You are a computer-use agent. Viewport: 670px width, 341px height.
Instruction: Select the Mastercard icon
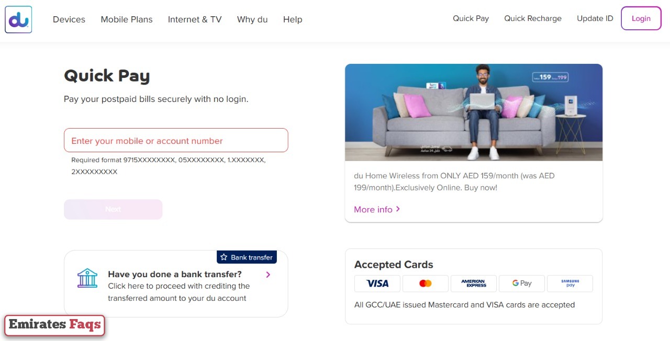pyautogui.click(x=425, y=283)
